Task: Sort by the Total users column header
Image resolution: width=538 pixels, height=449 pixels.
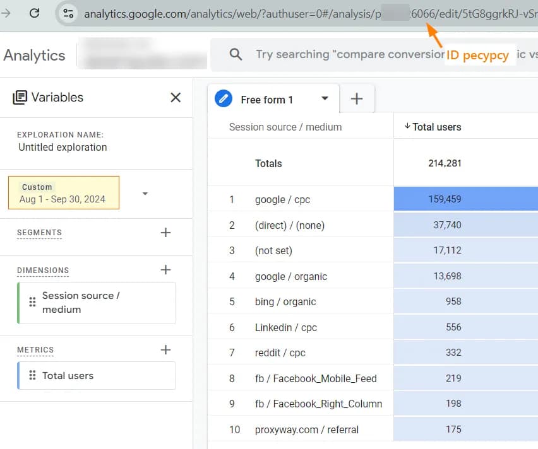Action: click(436, 127)
